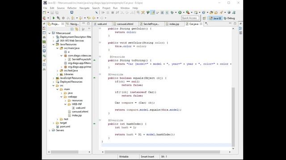Expand the Libraries node
This screenshot has width=286, height=160.
(x=58, y=74)
